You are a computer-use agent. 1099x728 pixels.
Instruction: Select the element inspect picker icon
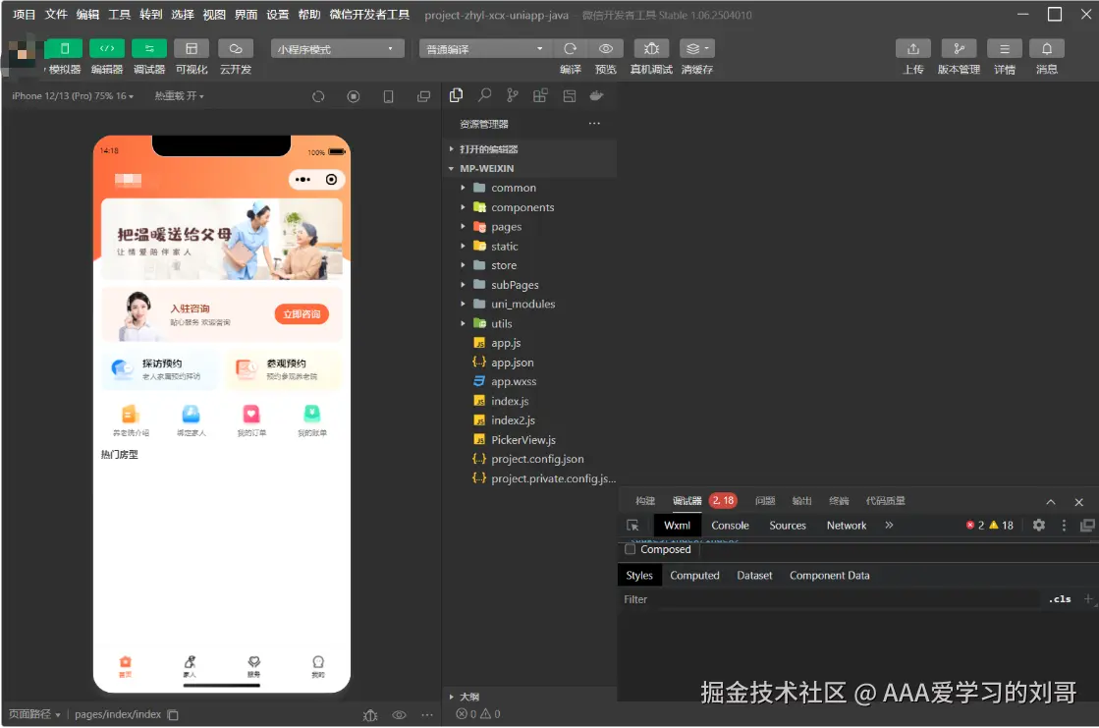[632, 526]
